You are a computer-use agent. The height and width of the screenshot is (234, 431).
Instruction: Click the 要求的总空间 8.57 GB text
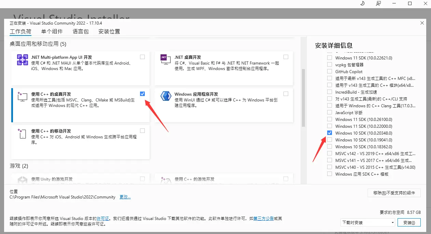tap(400, 212)
